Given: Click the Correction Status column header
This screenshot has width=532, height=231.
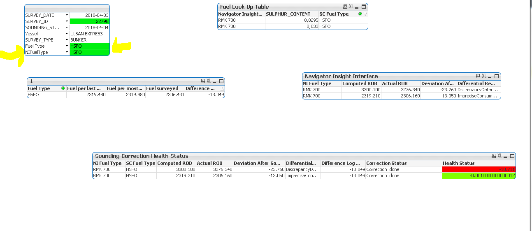Looking at the screenshot, I should tap(404, 163).
